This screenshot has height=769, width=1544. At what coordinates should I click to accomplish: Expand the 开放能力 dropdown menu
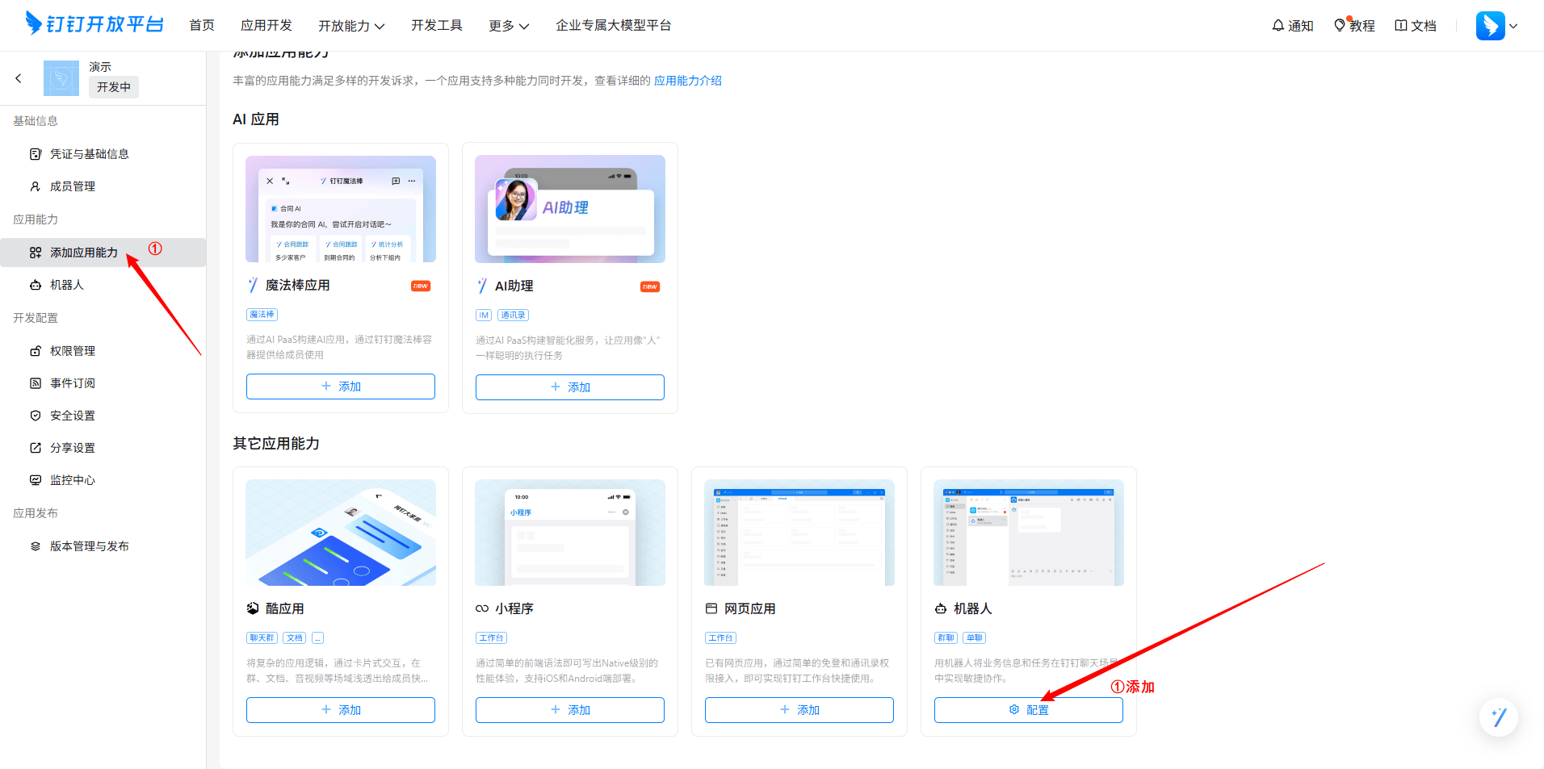point(351,26)
